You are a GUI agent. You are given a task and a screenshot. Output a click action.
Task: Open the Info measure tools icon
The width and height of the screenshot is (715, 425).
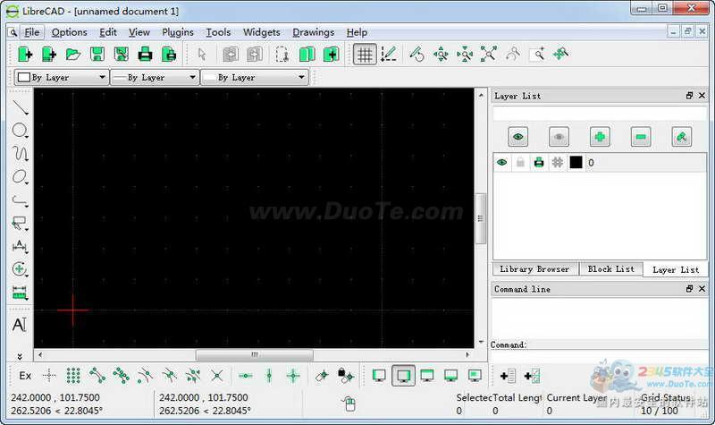pyautogui.click(x=20, y=293)
